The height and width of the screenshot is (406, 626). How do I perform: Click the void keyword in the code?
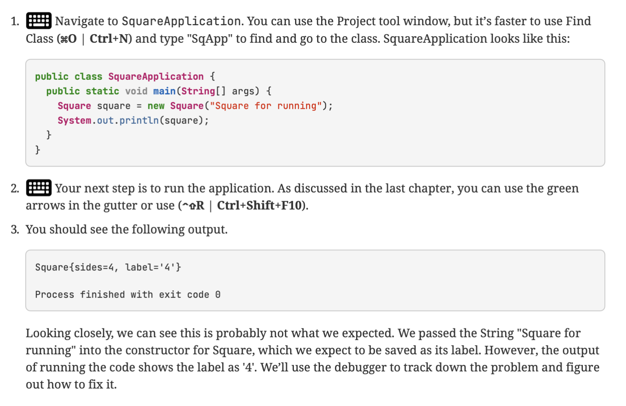(x=136, y=91)
